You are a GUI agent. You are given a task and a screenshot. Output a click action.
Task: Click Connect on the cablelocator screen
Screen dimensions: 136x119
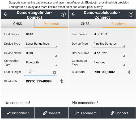[119, 113]
